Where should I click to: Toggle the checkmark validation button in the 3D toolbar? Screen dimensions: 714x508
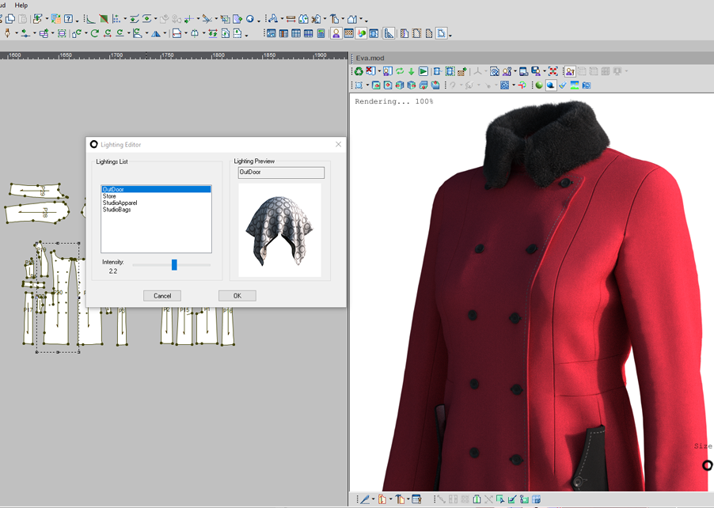(x=561, y=85)
